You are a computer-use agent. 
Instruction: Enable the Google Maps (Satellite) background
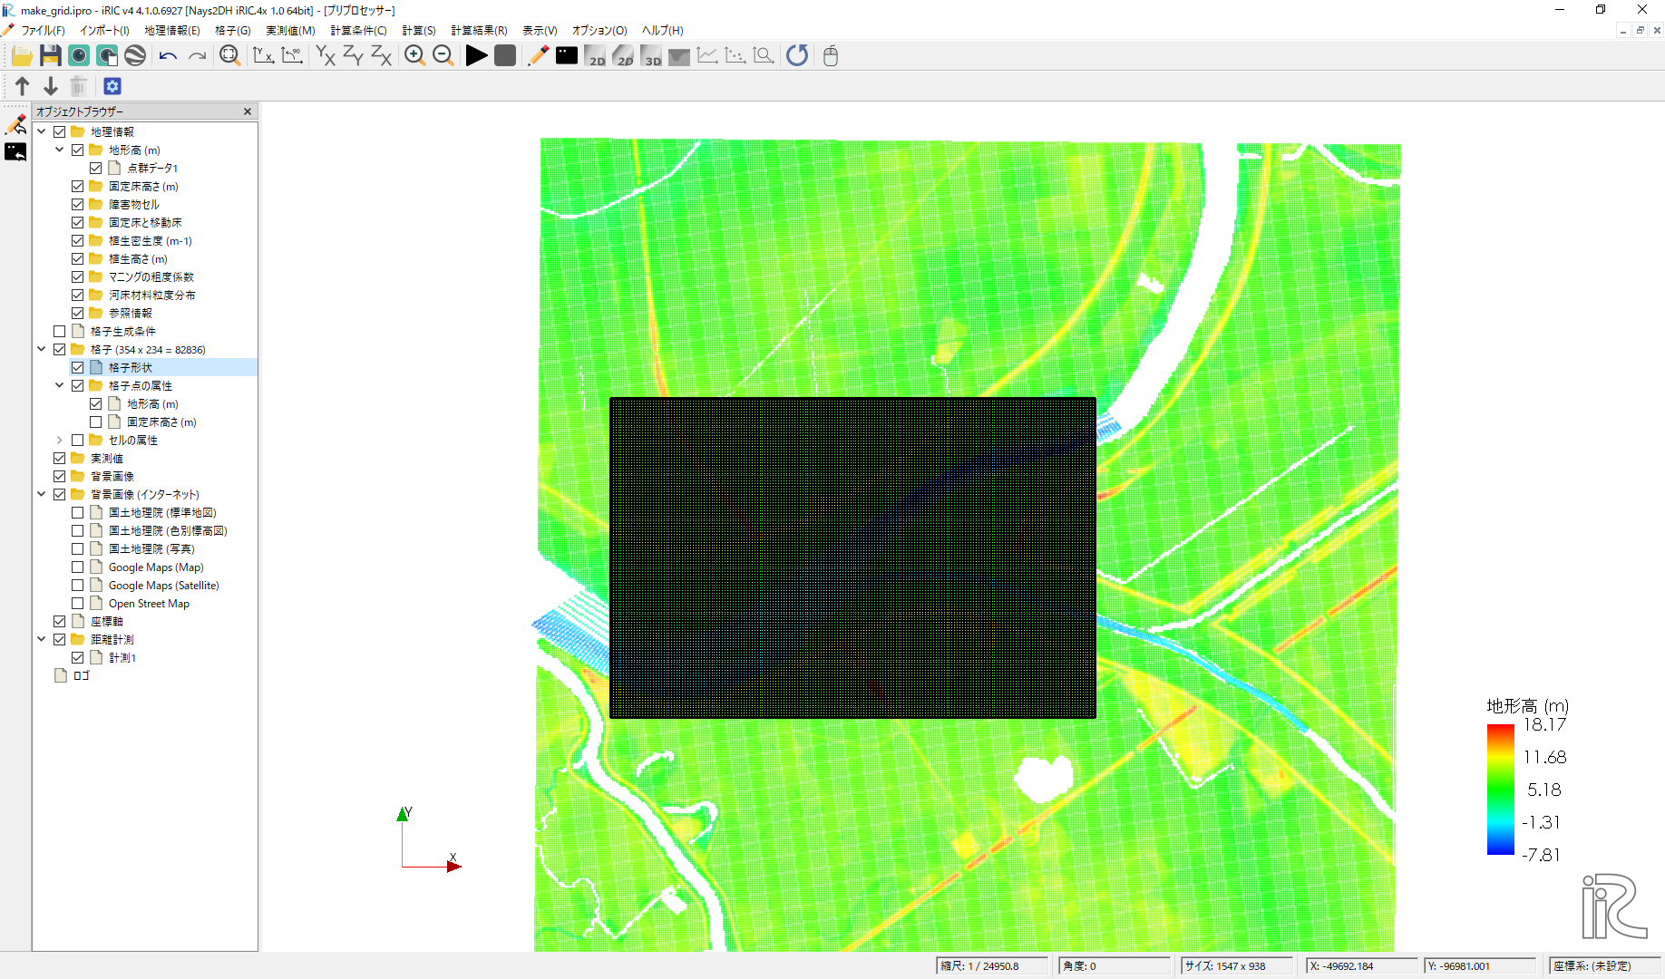pos(78,586)
